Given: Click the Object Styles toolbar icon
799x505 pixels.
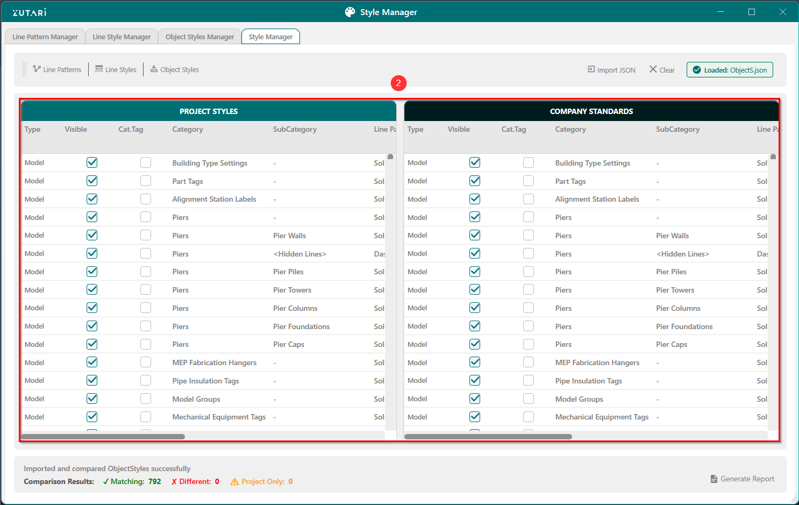Looking at the screenshot, I should [154, 69].
